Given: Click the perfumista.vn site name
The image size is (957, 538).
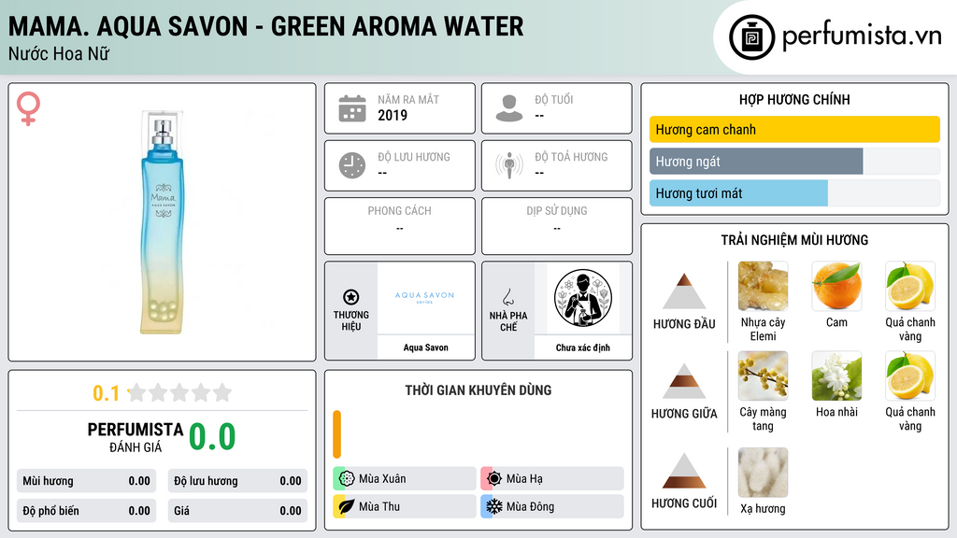Looking at the screenshot, I should 863,36.
